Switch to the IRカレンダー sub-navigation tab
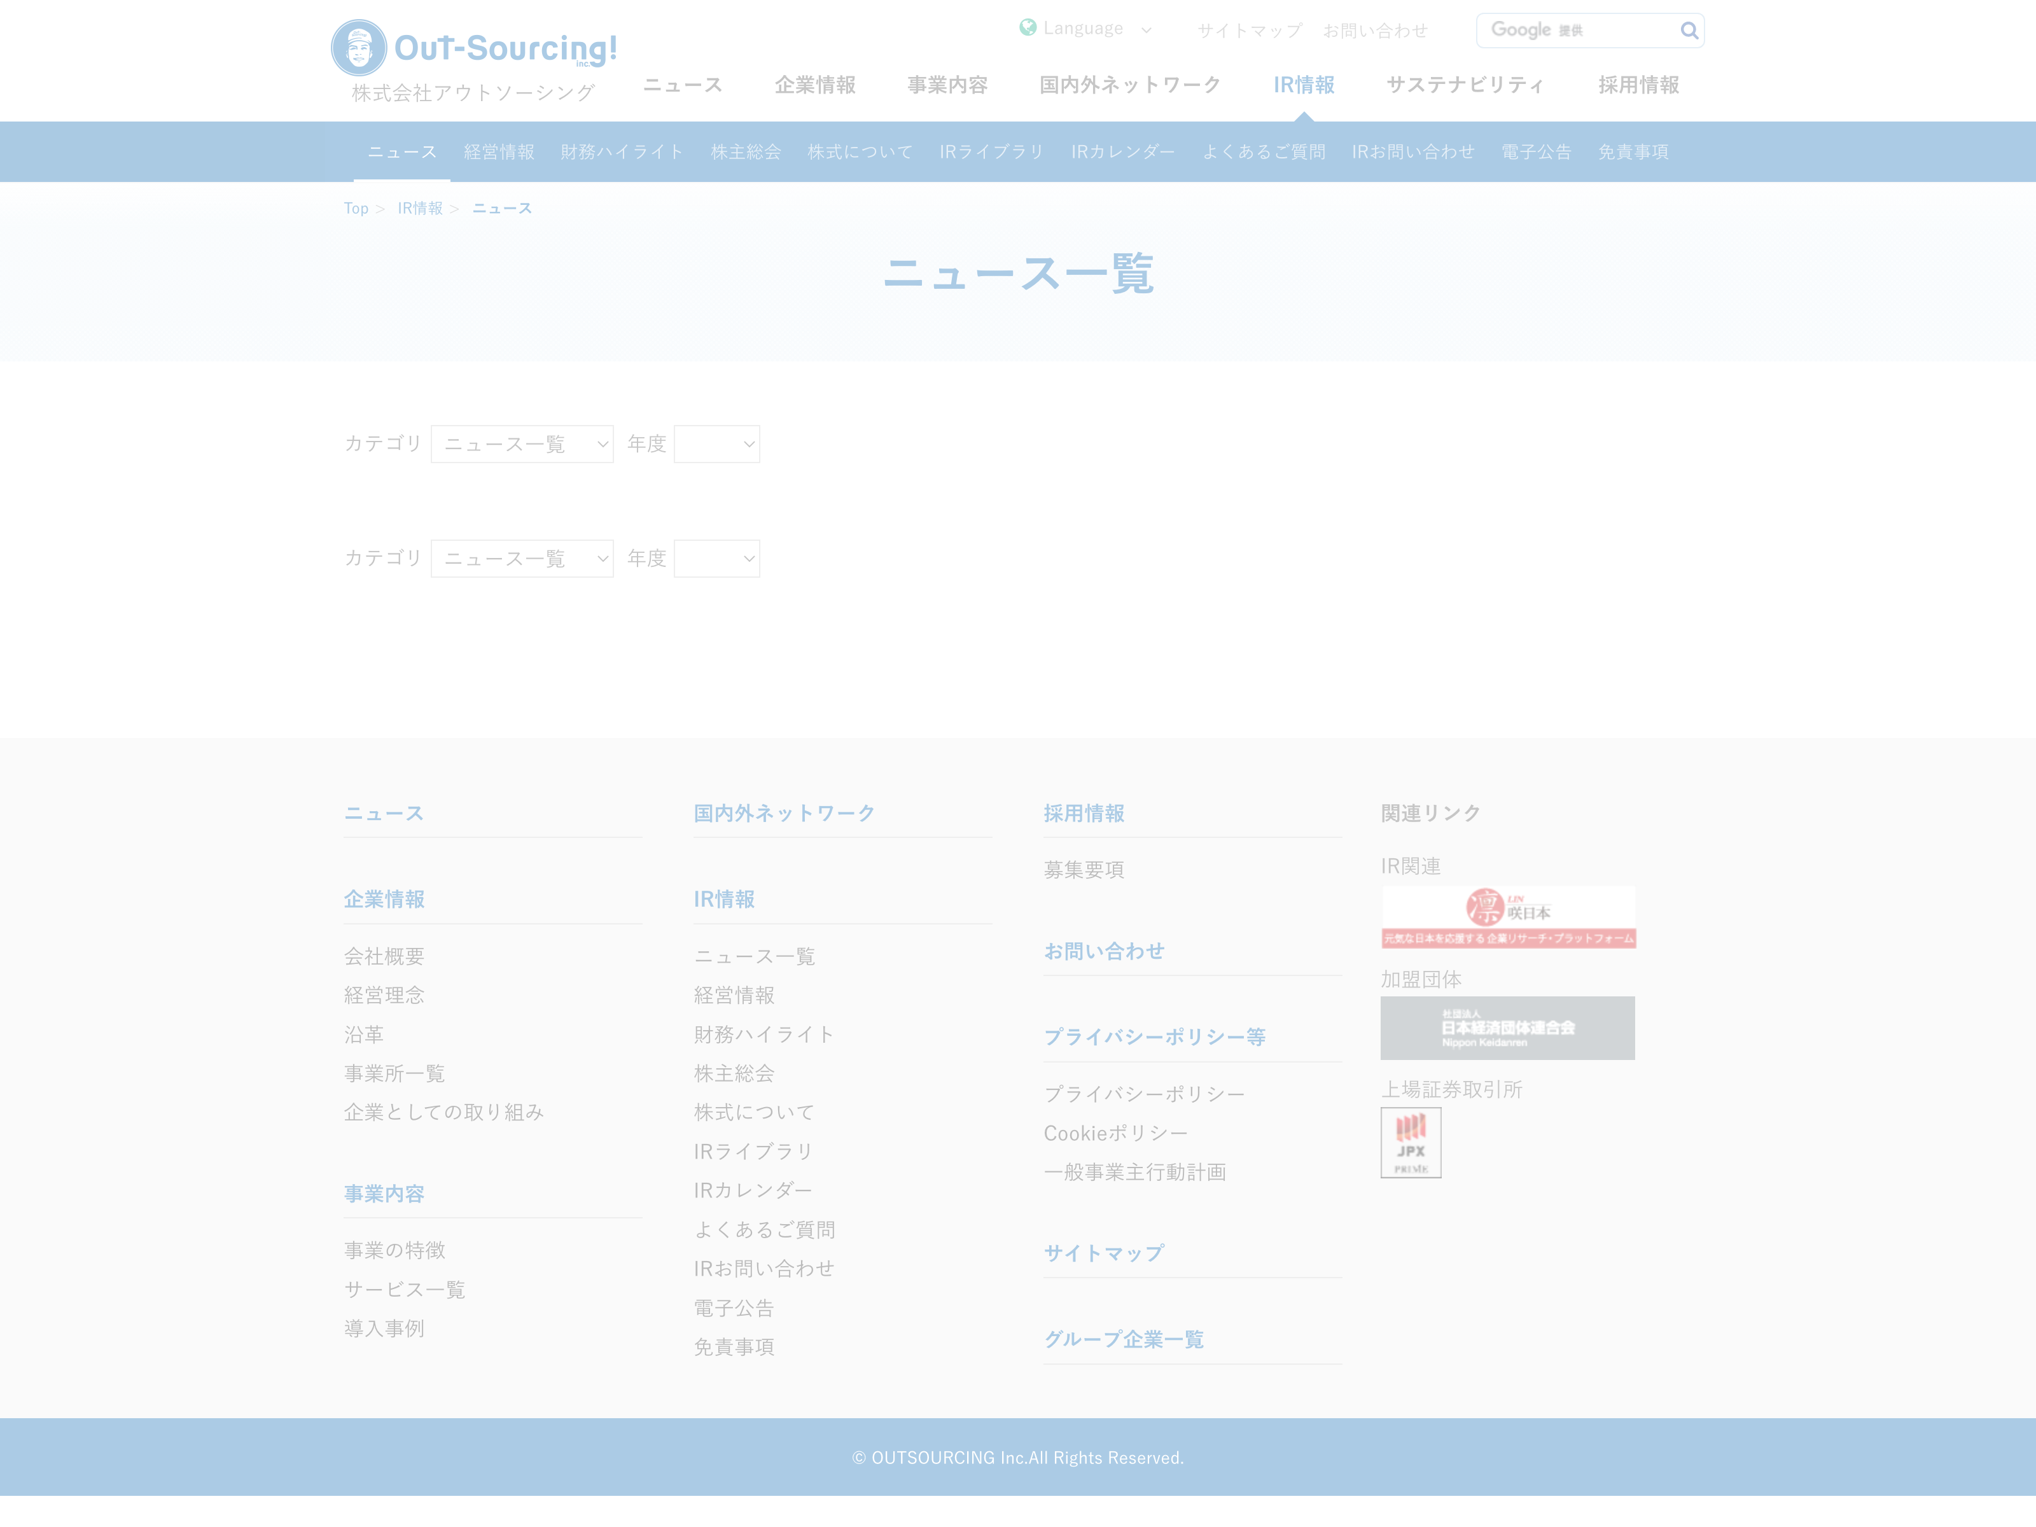This screenshot has height=1527, width=2036. point(1123,152)
